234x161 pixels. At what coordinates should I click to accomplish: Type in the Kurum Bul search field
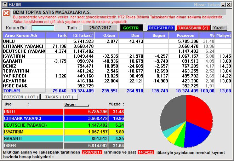point(43,28)
